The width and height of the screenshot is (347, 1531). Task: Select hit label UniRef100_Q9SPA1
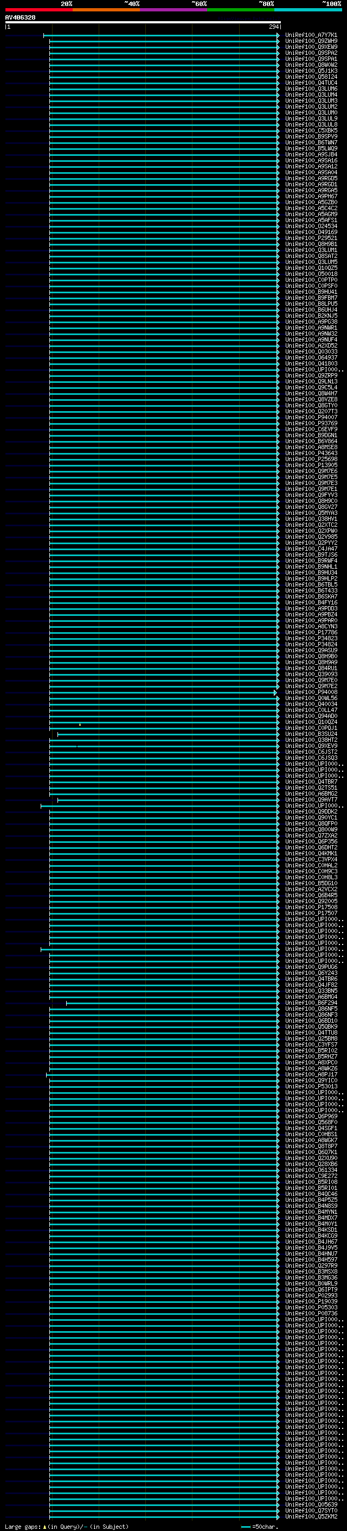point(311,59)
